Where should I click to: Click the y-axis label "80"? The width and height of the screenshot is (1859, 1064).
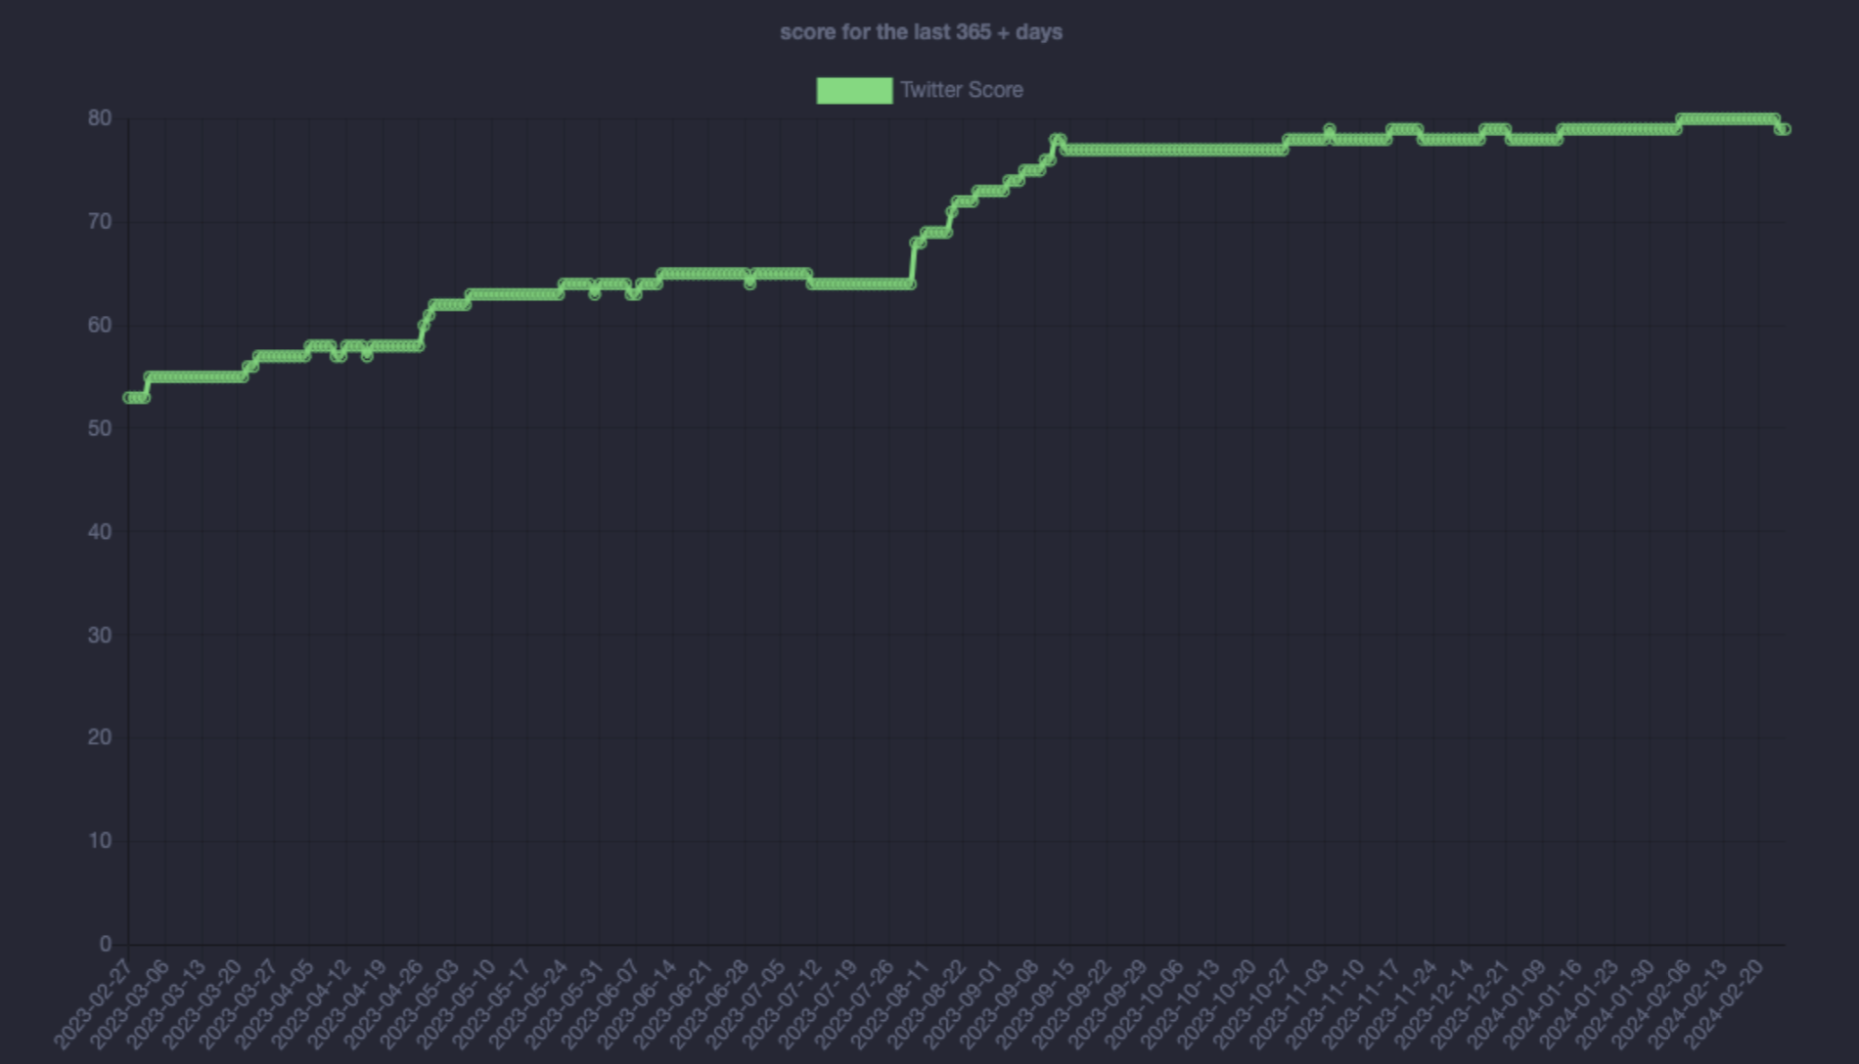tap(100, 118)
